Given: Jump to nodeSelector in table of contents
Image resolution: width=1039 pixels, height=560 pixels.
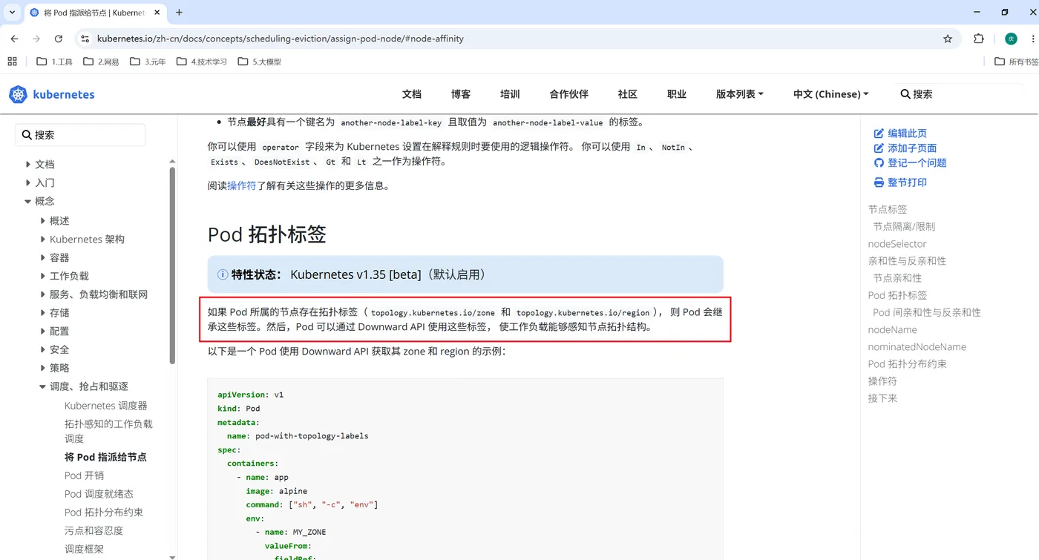Looking at the screenshot, I should coord(897,244).
